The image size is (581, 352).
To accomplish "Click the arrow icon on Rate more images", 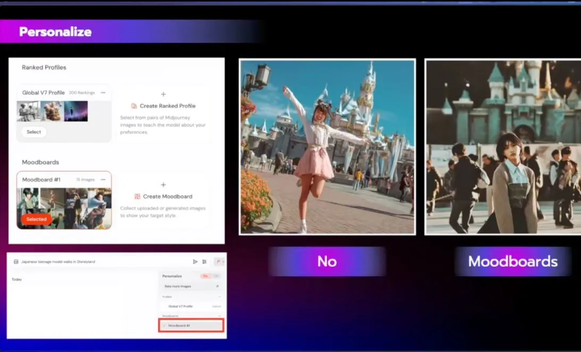I will tap(217, 286).
